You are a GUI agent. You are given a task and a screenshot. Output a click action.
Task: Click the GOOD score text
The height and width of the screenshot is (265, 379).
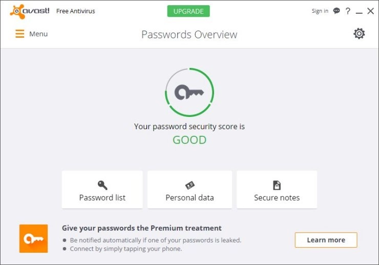tap(189, 140)
